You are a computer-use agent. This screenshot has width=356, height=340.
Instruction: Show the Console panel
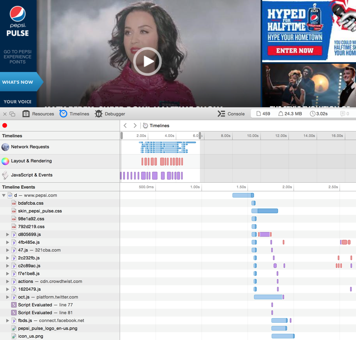click(x=231, y=114)
